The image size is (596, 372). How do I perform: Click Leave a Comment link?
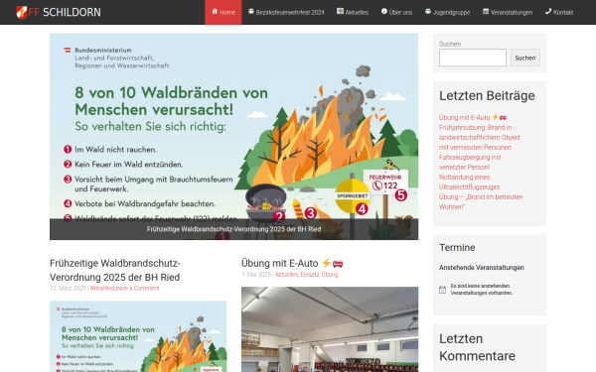136,288
